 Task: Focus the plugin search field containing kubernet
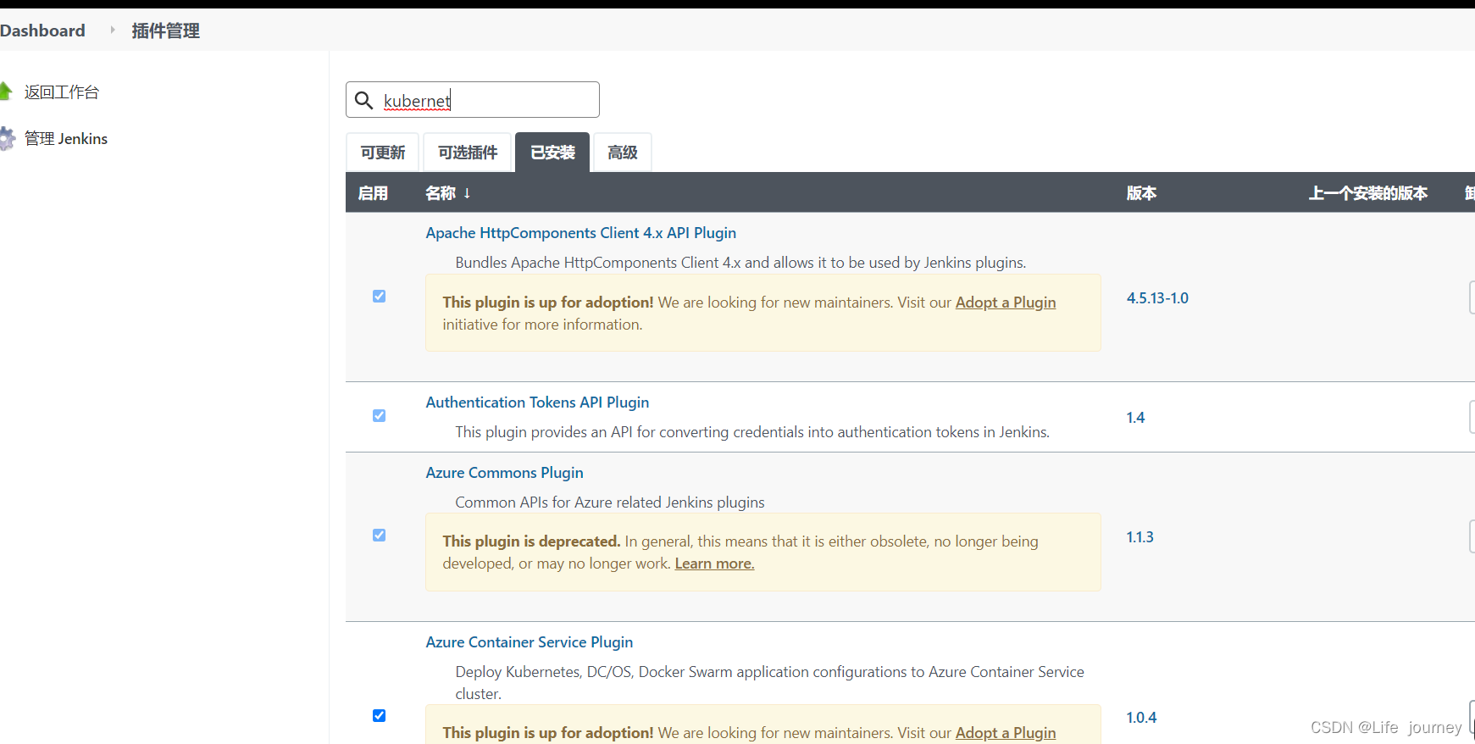[x=473, y=100]
